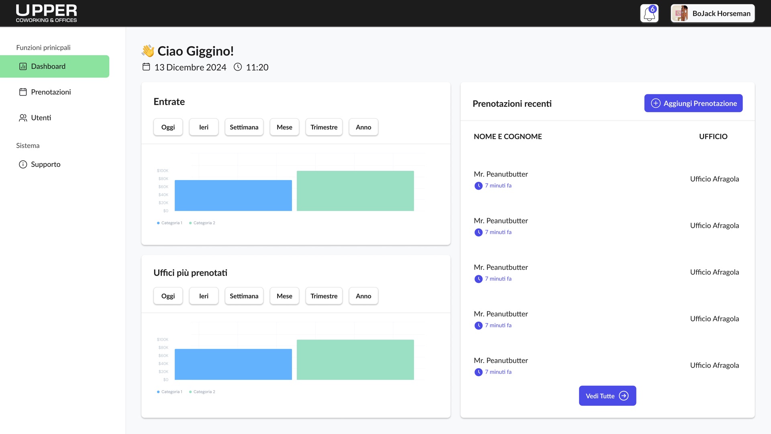The image size is (771, 434).
Task: Toggle Categoria 2 in the Entrate legend
Action: pos(202,223)
